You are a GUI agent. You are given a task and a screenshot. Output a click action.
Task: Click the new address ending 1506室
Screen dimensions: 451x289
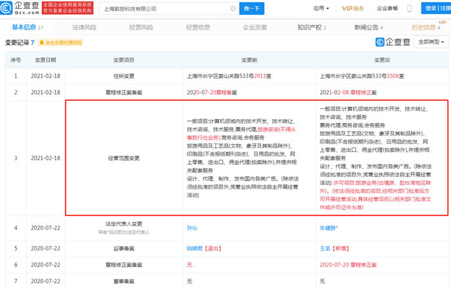tap(362, 76)
